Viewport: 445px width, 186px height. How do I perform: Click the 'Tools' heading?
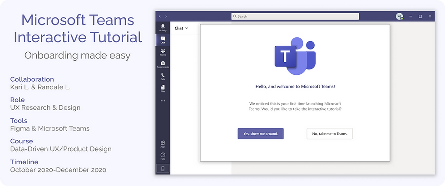point(19,121)
